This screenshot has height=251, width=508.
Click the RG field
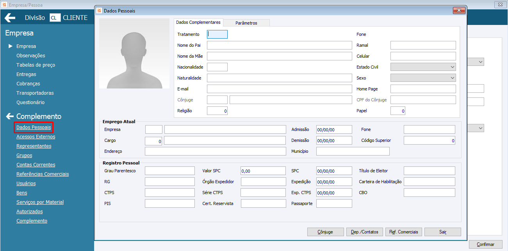170,182
